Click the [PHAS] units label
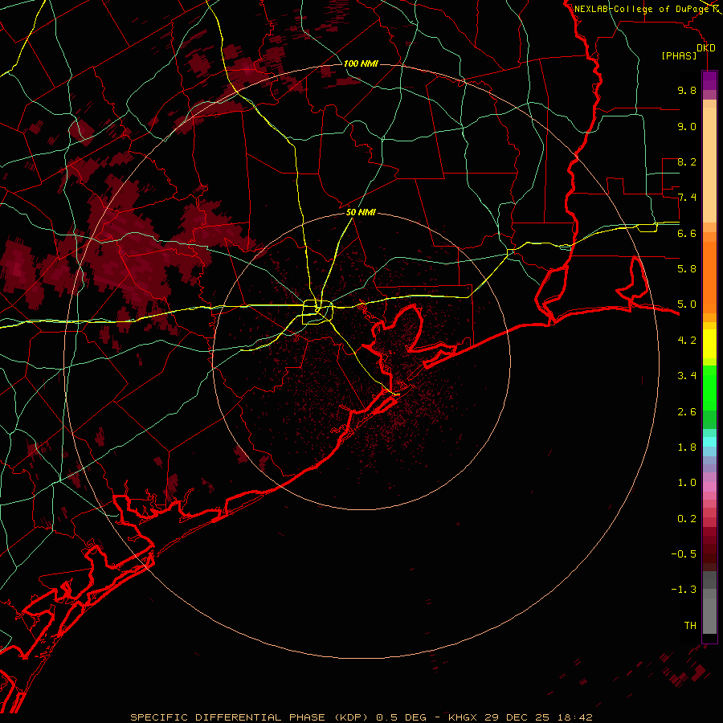 click(679, 56)
